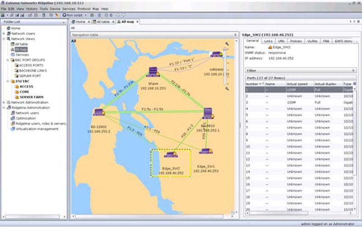Click the P1:5s - P1:5s link label
The height and width of the screenshot is (227, 362).
point(152,109)
